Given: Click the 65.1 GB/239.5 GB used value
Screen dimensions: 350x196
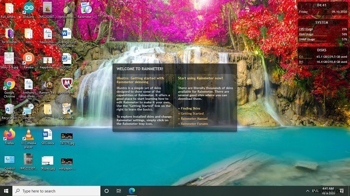Looking at the screenshot, I should tap(331, 57).
